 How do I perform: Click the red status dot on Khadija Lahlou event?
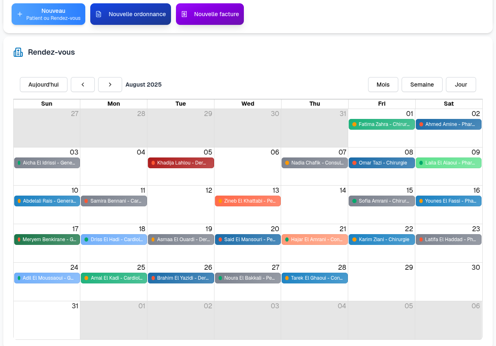pyautogui.click(x=154, y=162)
